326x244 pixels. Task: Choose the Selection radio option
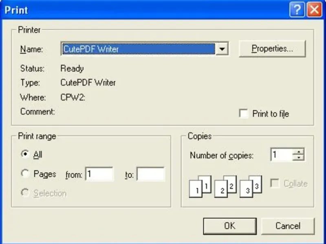(x=26, y=193)
